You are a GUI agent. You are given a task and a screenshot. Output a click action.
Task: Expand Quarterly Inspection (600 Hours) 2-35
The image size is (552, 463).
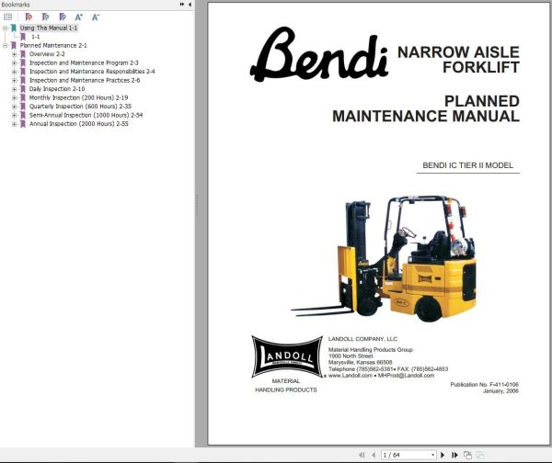point(14,107)
